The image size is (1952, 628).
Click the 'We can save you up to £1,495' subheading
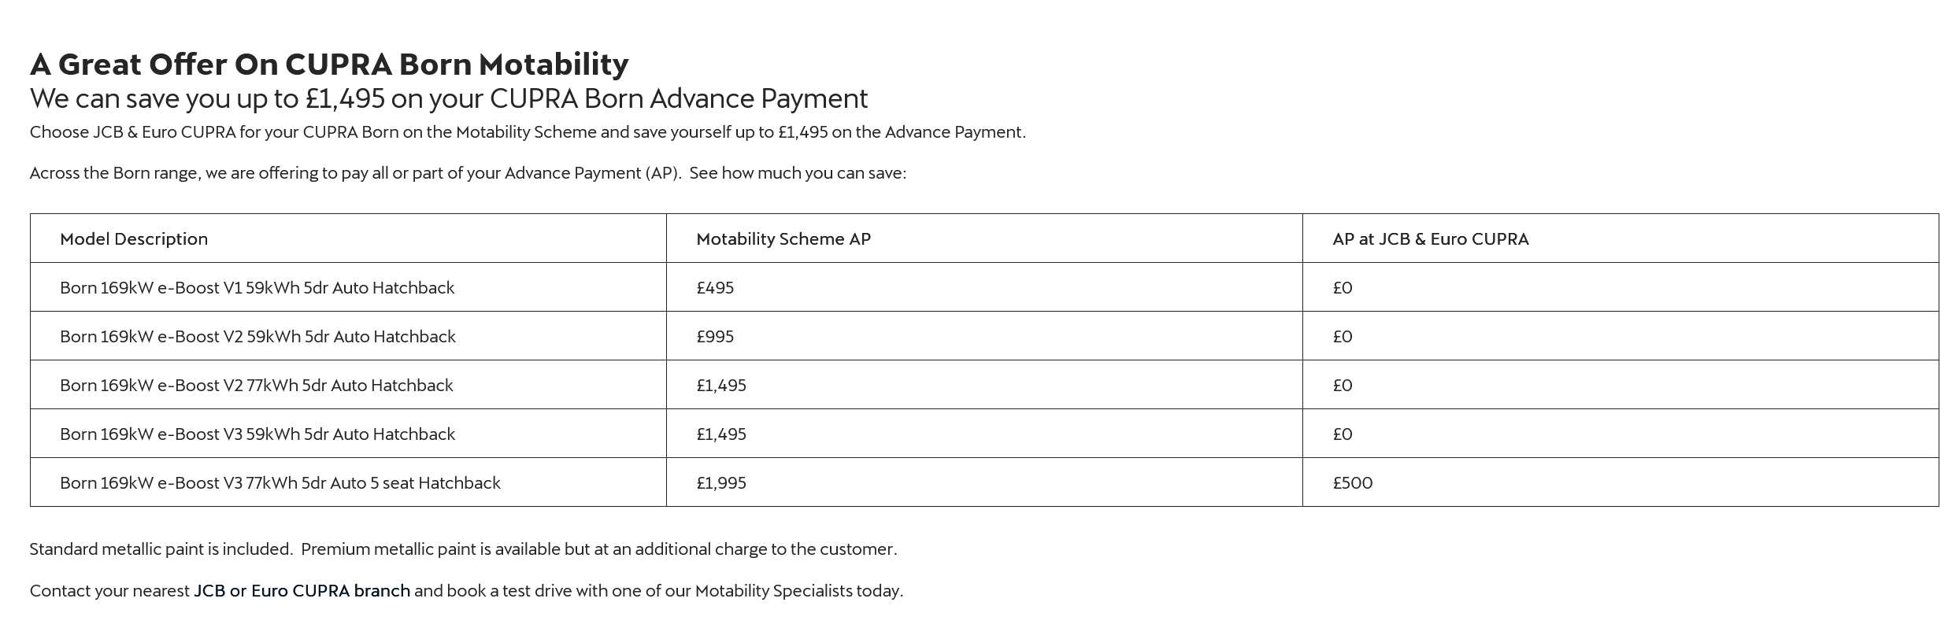[x=449, y=99]
